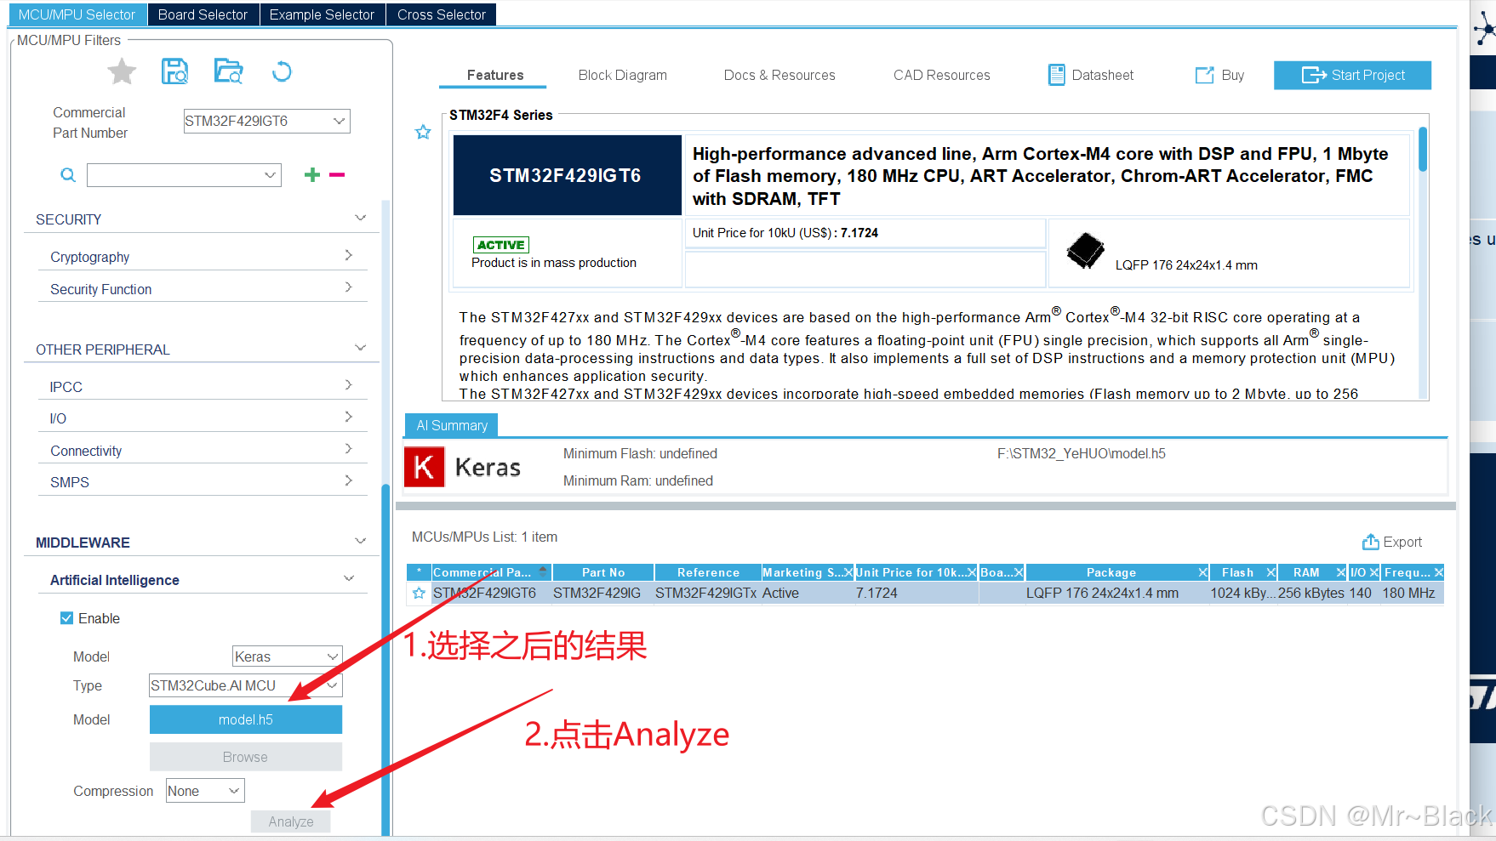1496x841 pixels.
Task: Close the Flash column header
Action: coord(1270,572)
